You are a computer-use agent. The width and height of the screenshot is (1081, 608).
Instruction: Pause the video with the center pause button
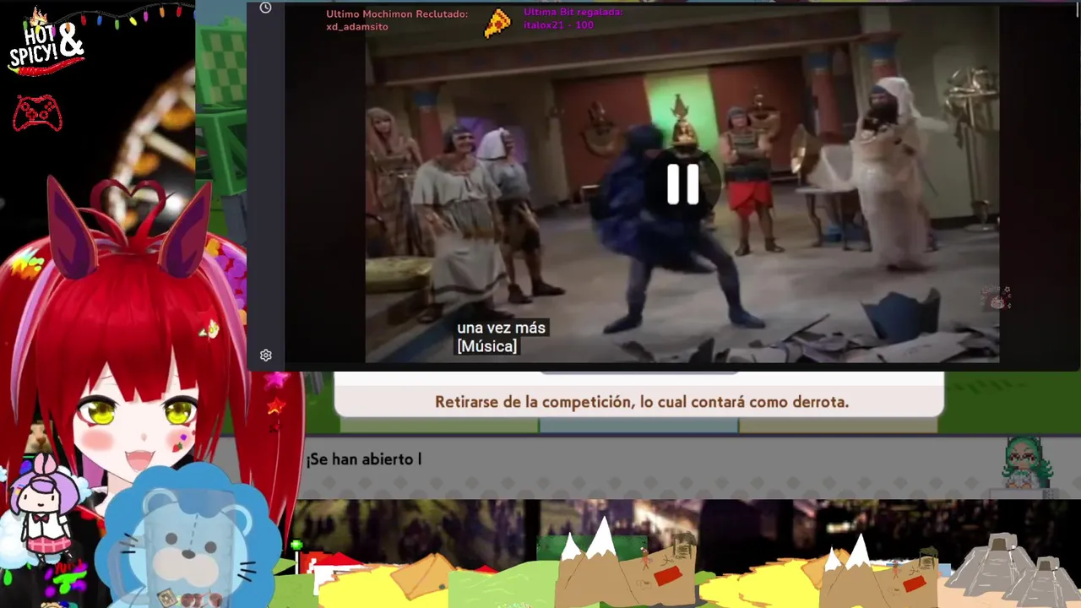point(683,183)
